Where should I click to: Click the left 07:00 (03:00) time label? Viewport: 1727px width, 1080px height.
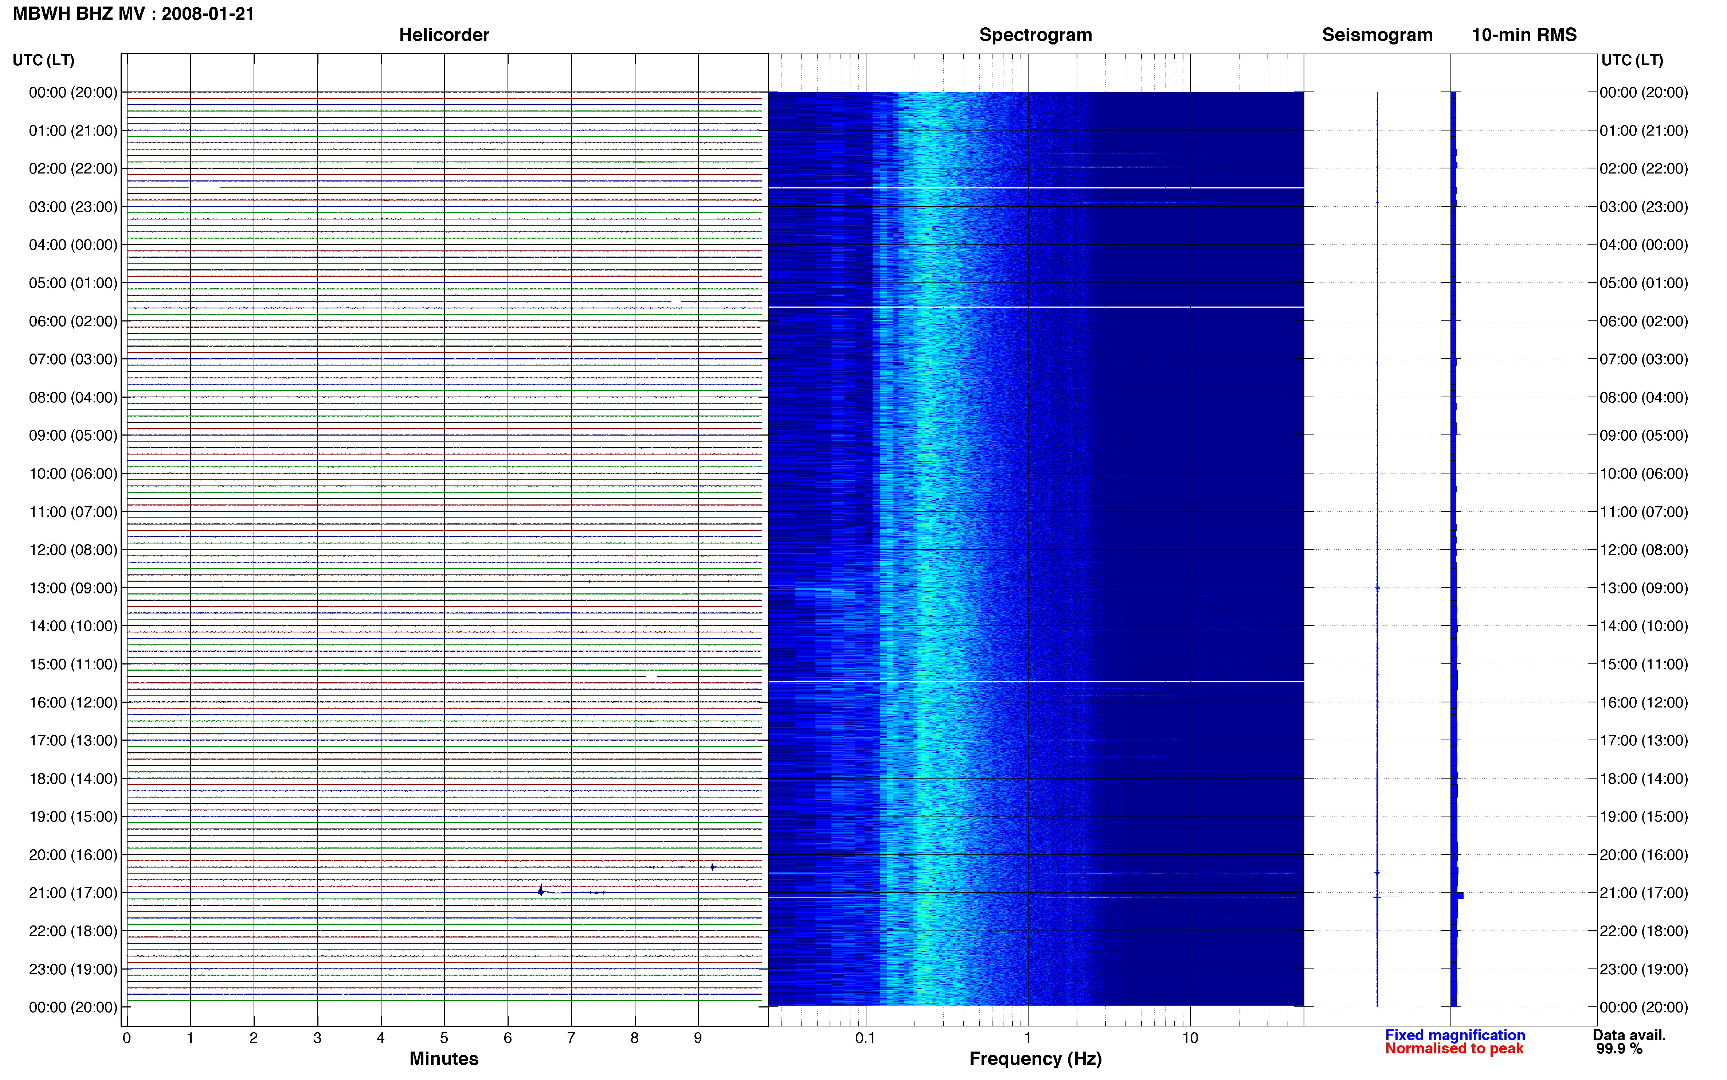[73, 359]
